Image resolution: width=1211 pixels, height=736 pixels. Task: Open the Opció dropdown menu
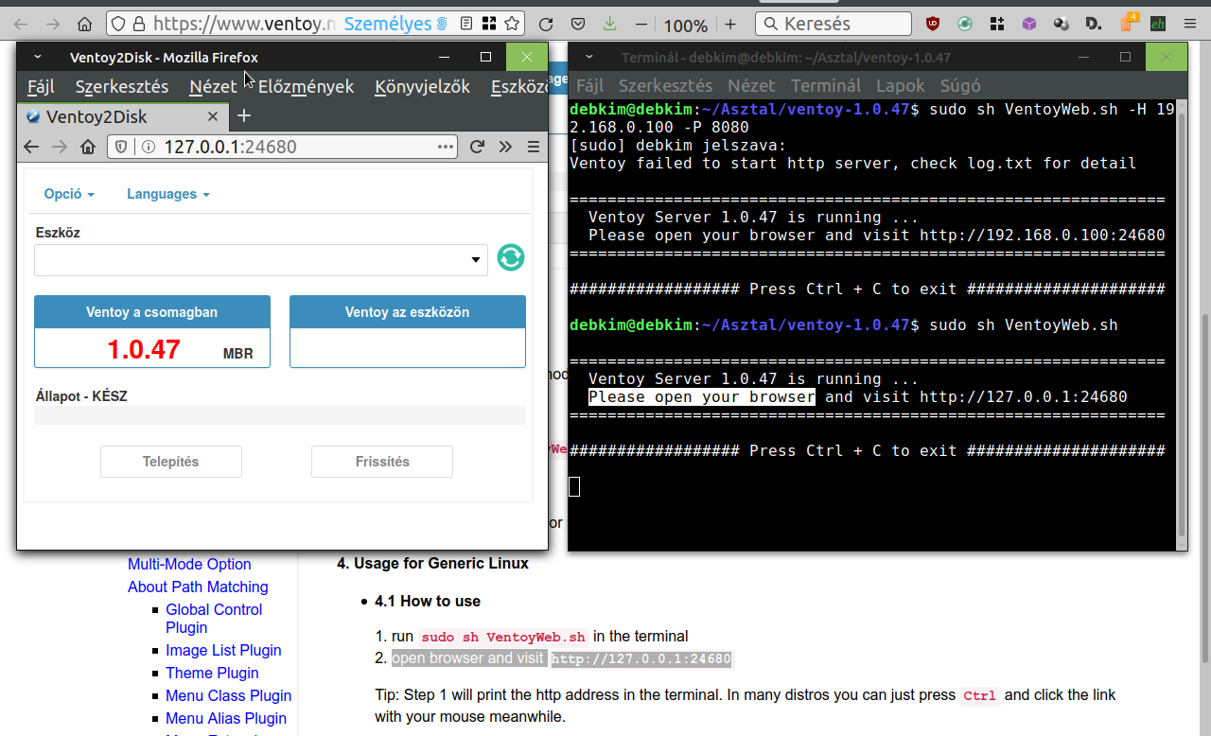(x=69, y=194)
